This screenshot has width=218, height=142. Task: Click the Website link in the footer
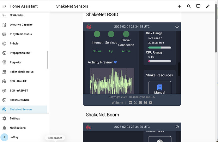[117, 103]
